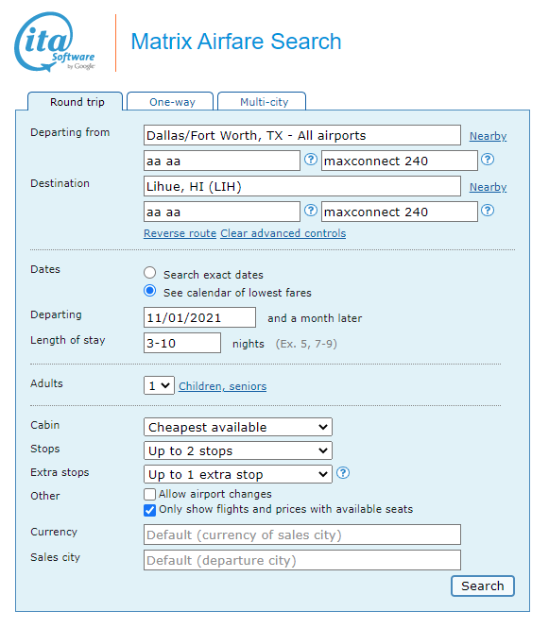Switch to the Multi-city tab
Screen dimensions: 549x628
point(262,101)
